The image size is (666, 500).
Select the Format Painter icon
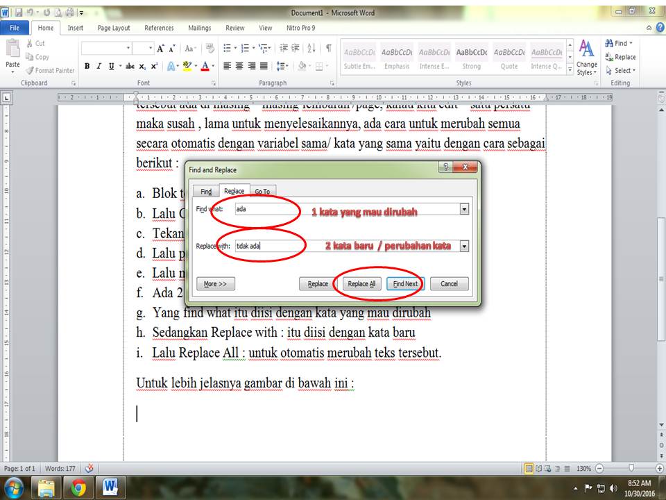(31, 69)
